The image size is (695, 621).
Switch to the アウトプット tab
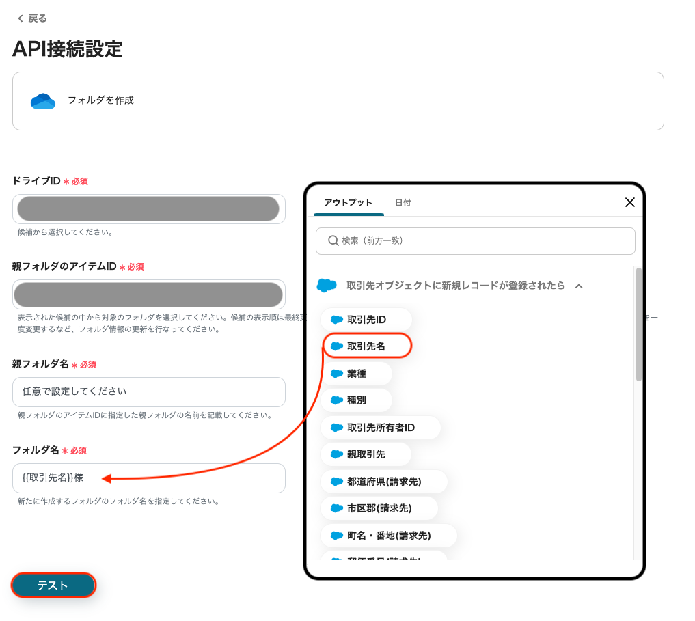[x=348, y=203]
